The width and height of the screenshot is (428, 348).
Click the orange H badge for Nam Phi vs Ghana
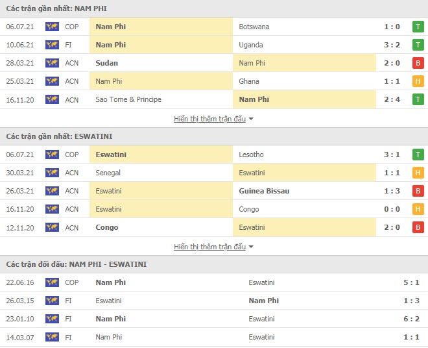(418, 81)
